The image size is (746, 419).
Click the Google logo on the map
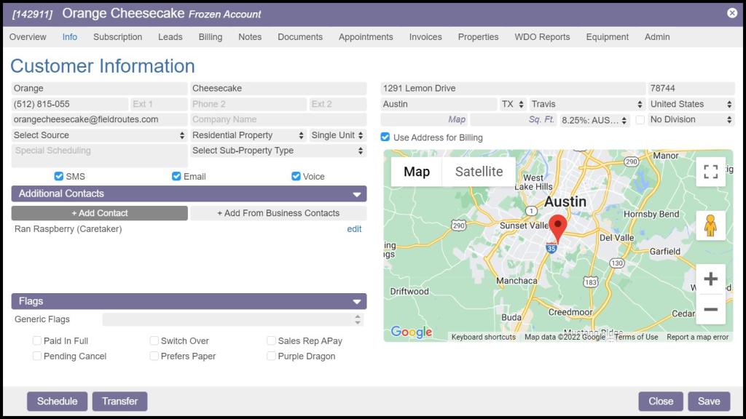click(x=412, y=332)
